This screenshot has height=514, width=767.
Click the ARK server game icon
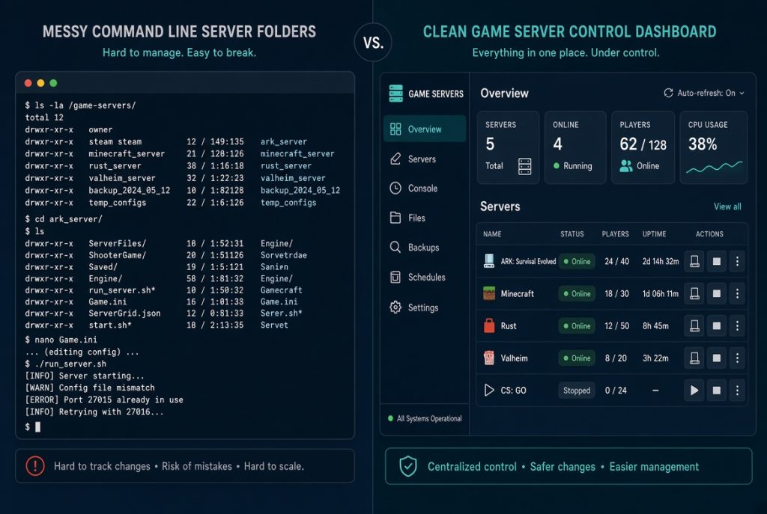(x=488, y=261)
